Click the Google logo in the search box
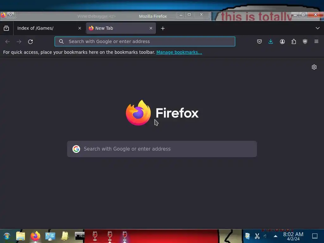This screenshot has width=324, height=243. pos(76,149)
